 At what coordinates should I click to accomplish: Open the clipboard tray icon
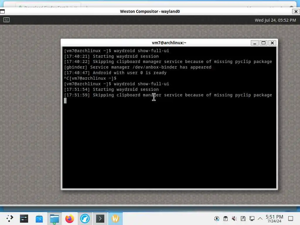226,219
